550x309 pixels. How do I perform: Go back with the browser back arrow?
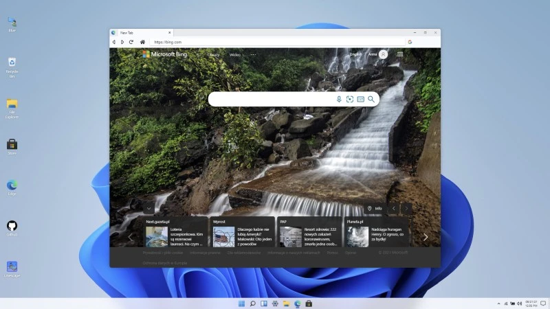point(113,42)
